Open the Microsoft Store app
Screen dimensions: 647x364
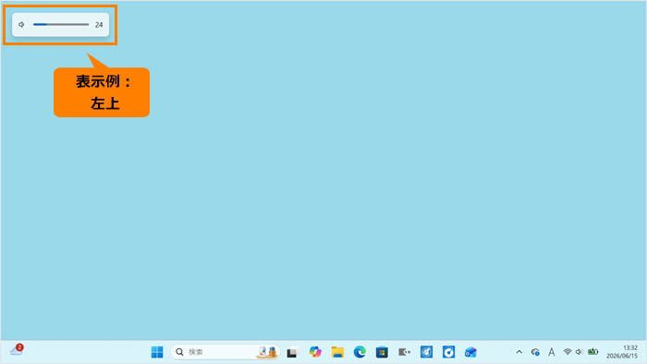[382, 352]
